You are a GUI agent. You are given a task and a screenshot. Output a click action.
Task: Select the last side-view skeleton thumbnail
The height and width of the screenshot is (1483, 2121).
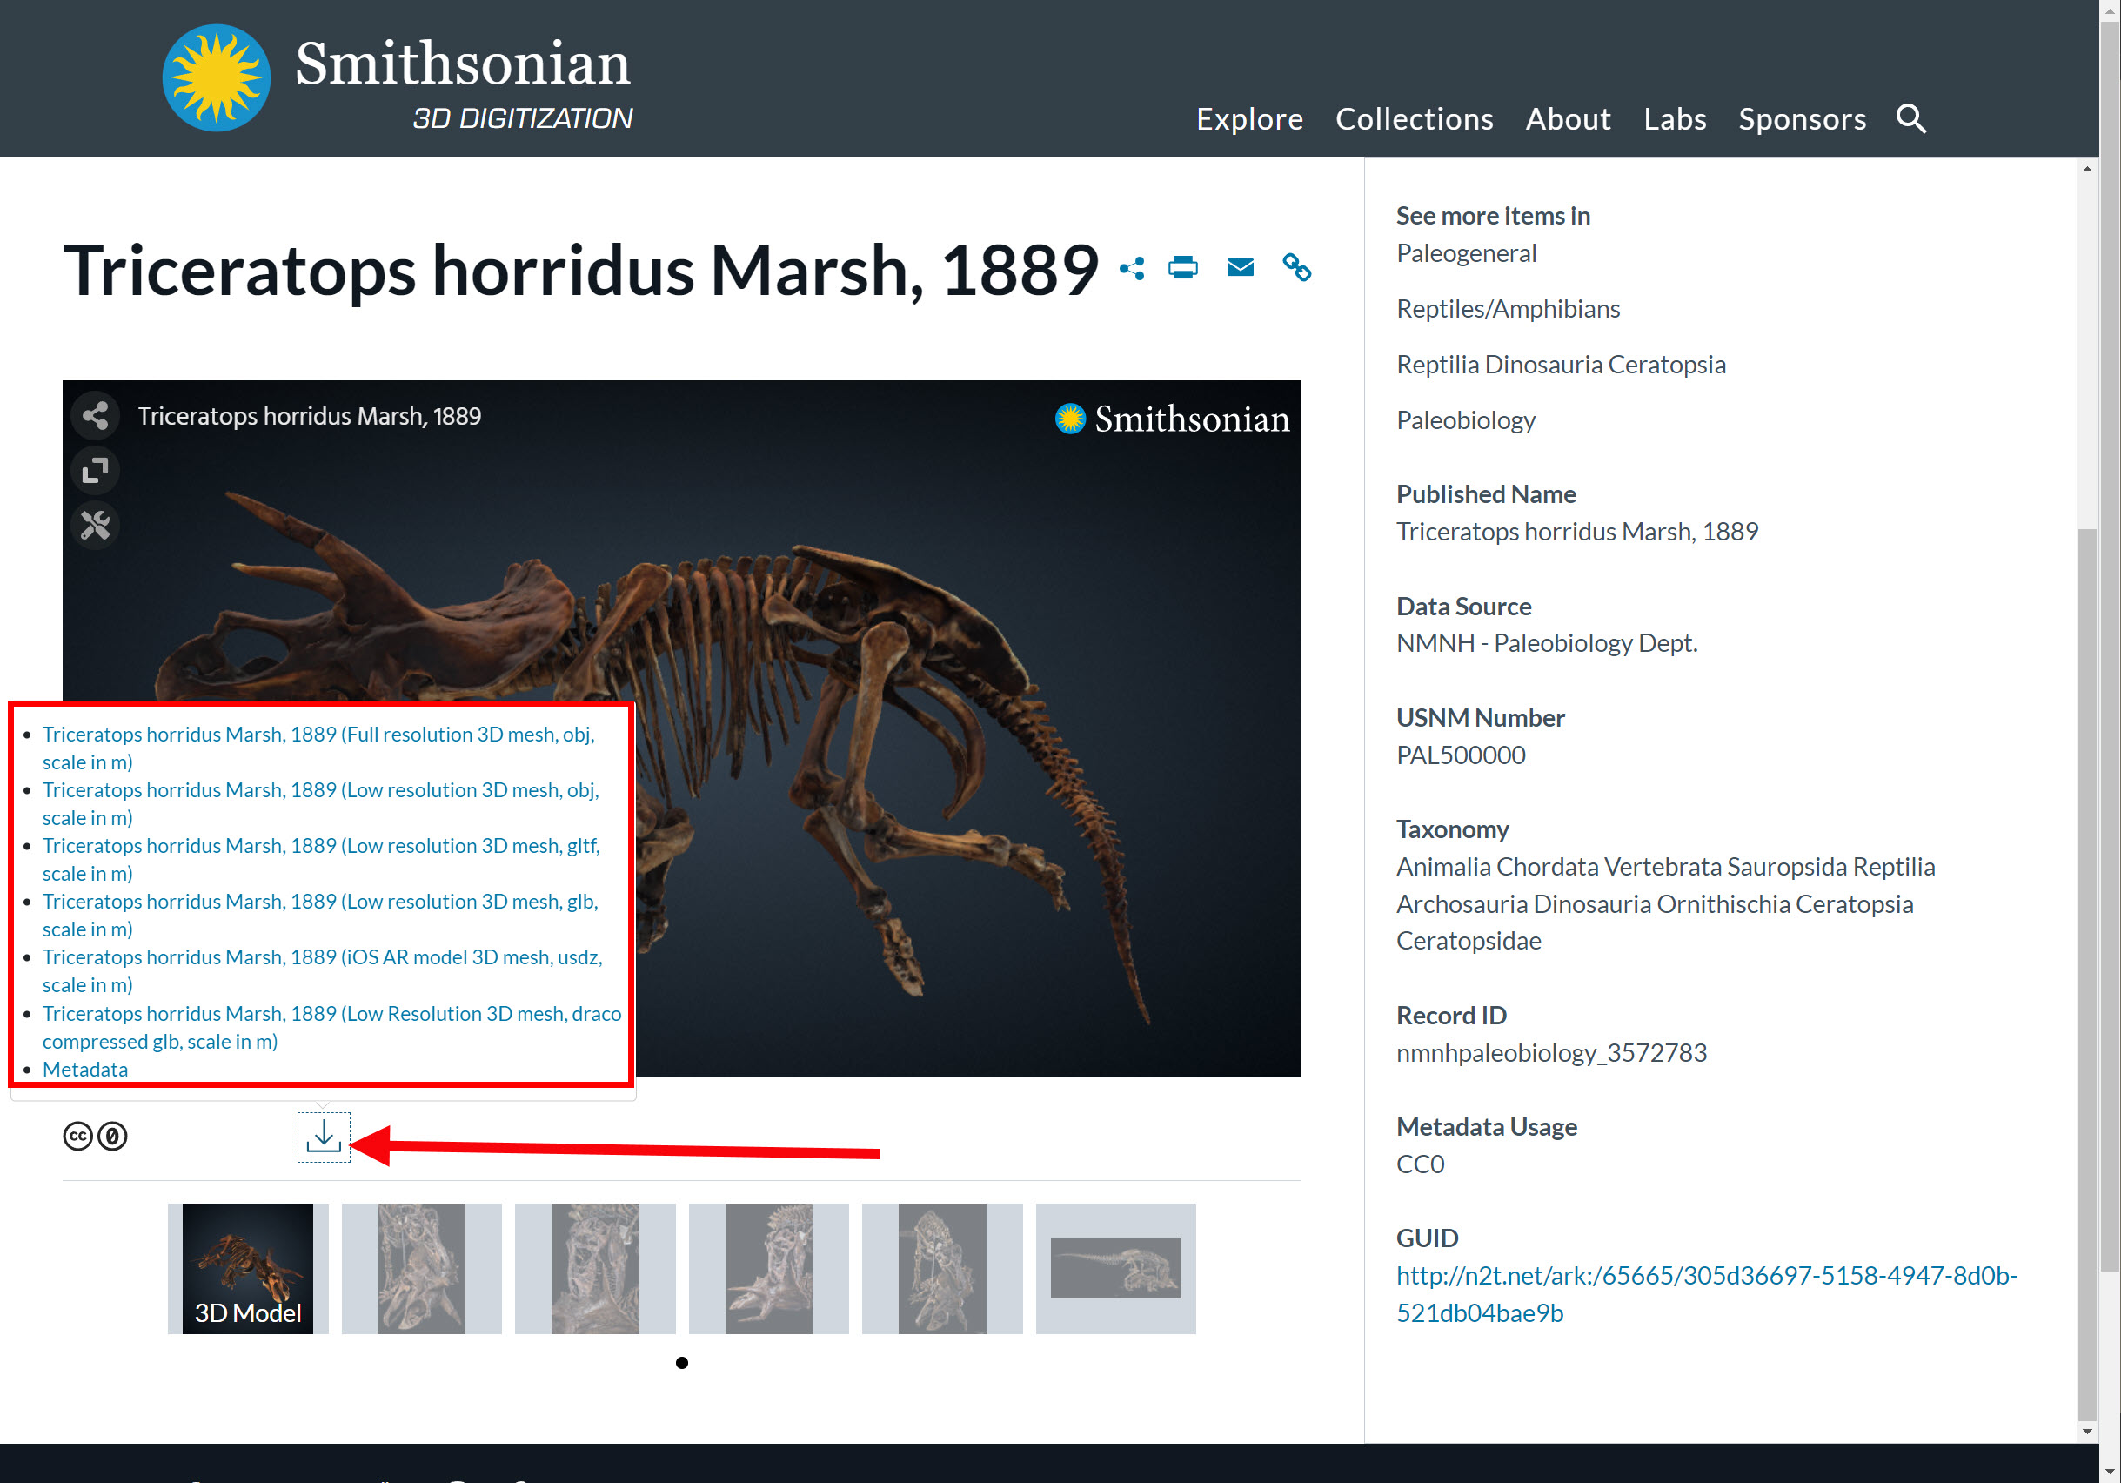click(x=1115, y=1268)
